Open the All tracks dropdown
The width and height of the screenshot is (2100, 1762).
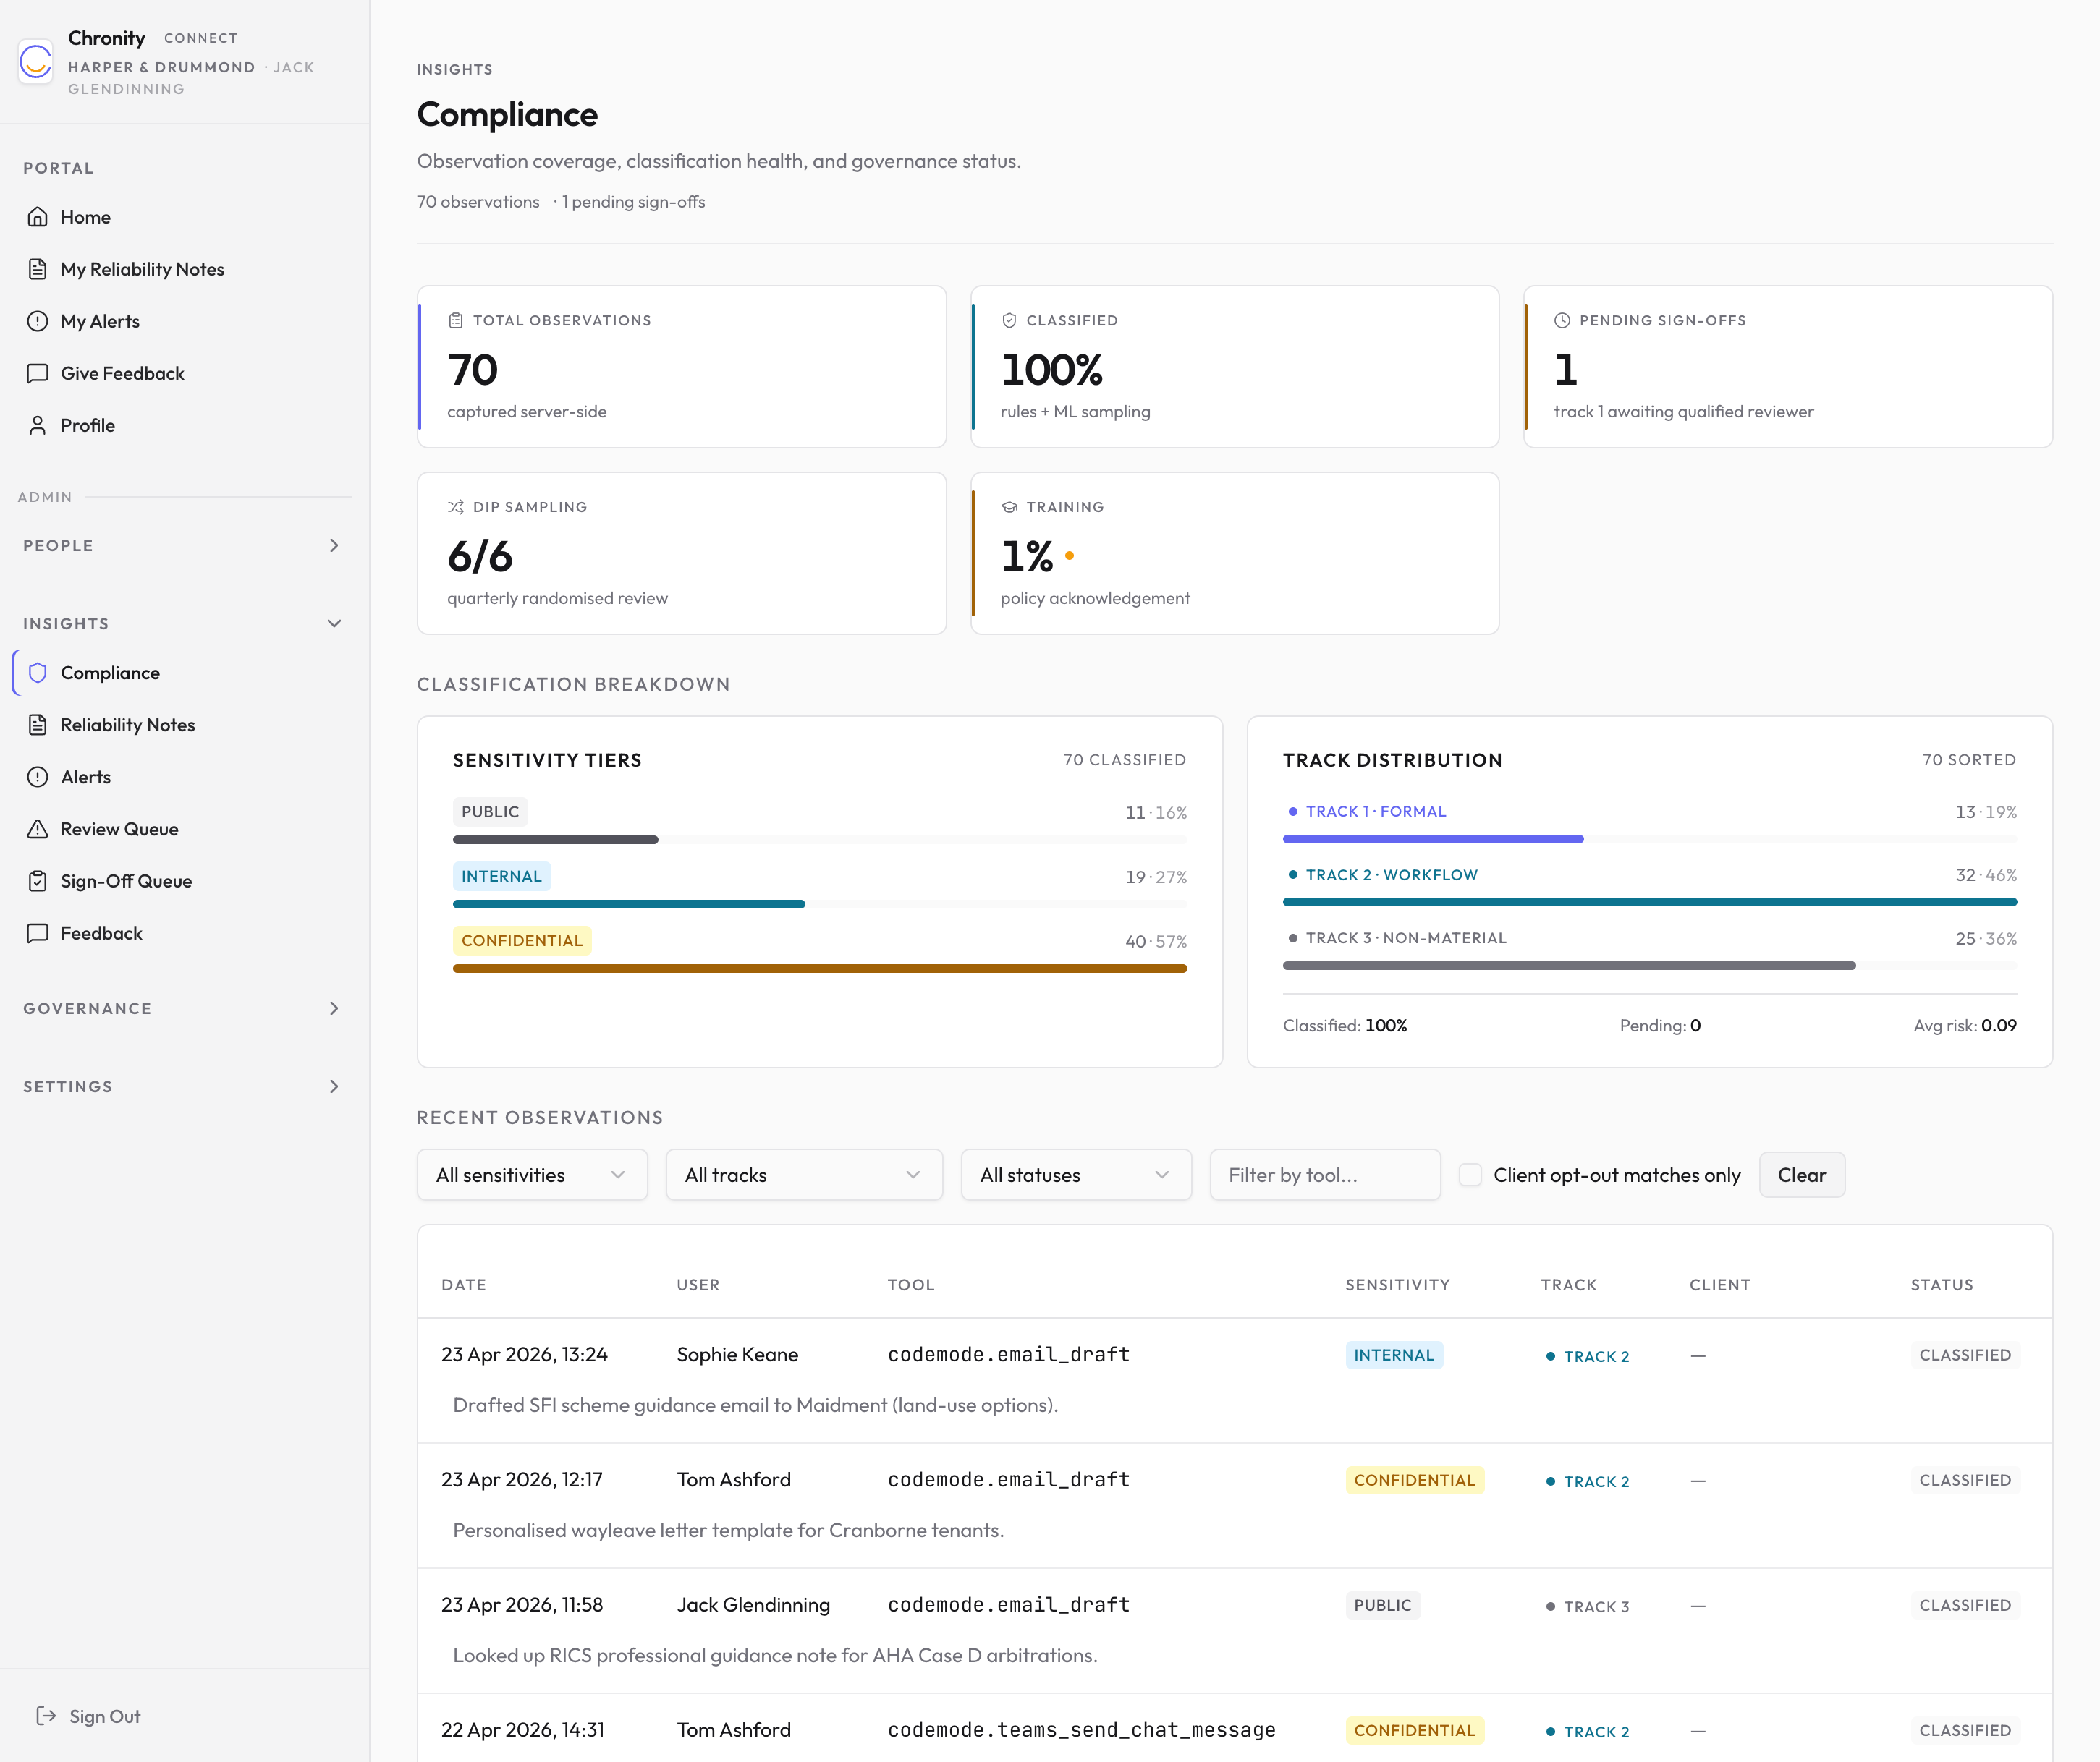click(x=804, y=1175)
